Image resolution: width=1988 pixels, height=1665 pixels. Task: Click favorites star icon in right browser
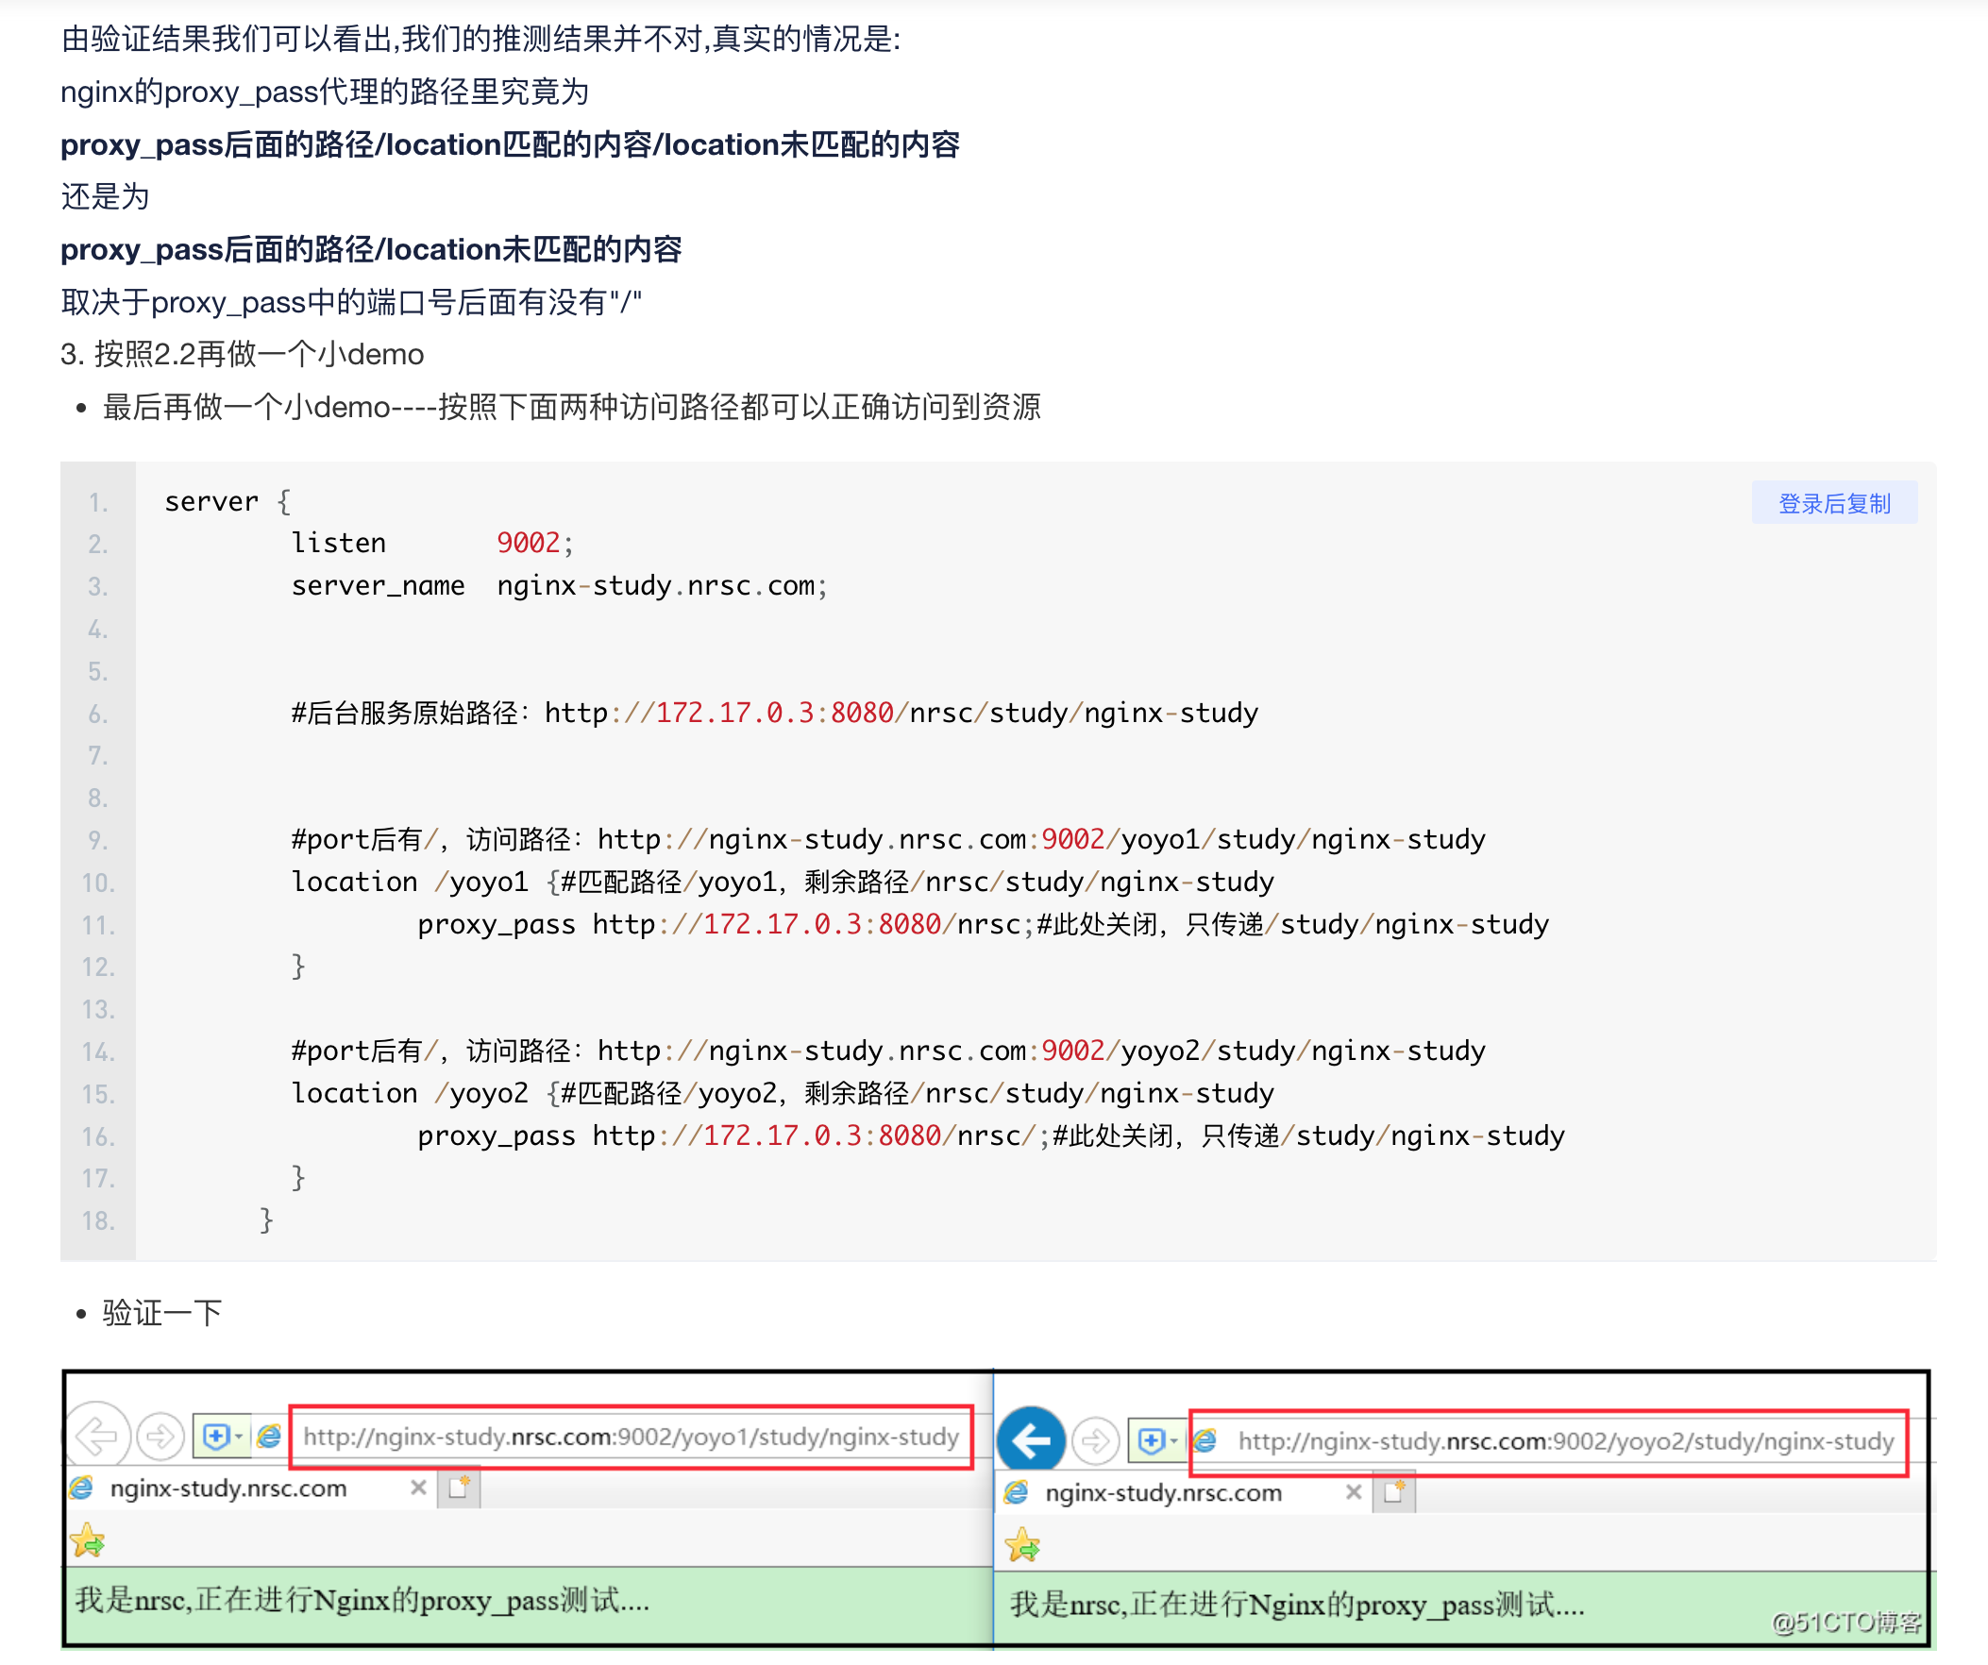click(x=1022, y=1545)
